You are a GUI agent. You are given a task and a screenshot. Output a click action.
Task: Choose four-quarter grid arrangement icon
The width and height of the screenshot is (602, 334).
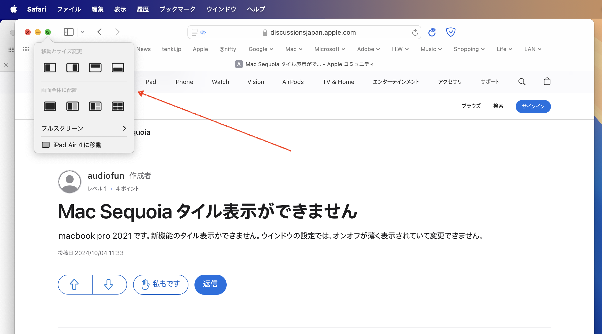click(x=118, y=106)
